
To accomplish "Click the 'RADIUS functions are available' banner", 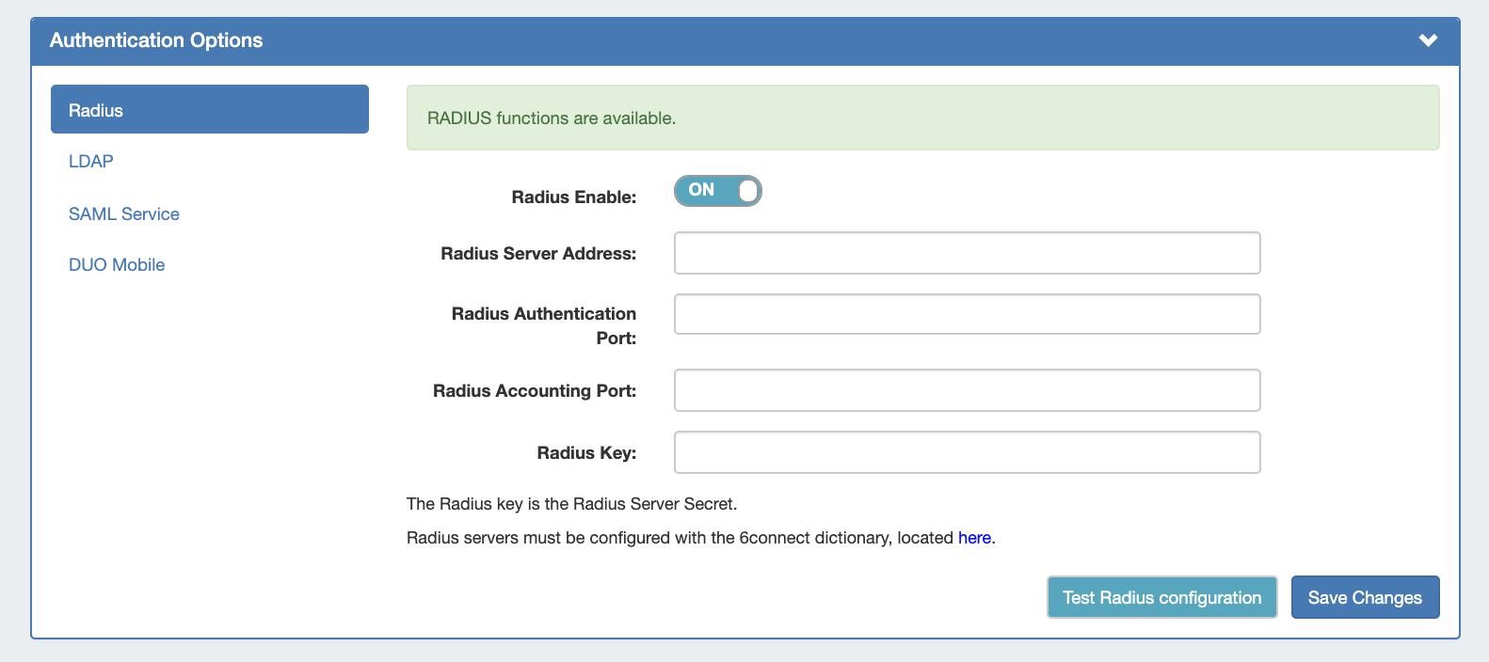I will [922, 118].
